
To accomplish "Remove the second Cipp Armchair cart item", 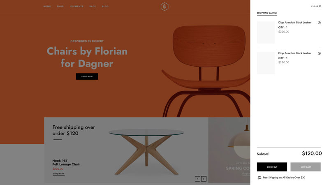I will [x=319, y=53].
